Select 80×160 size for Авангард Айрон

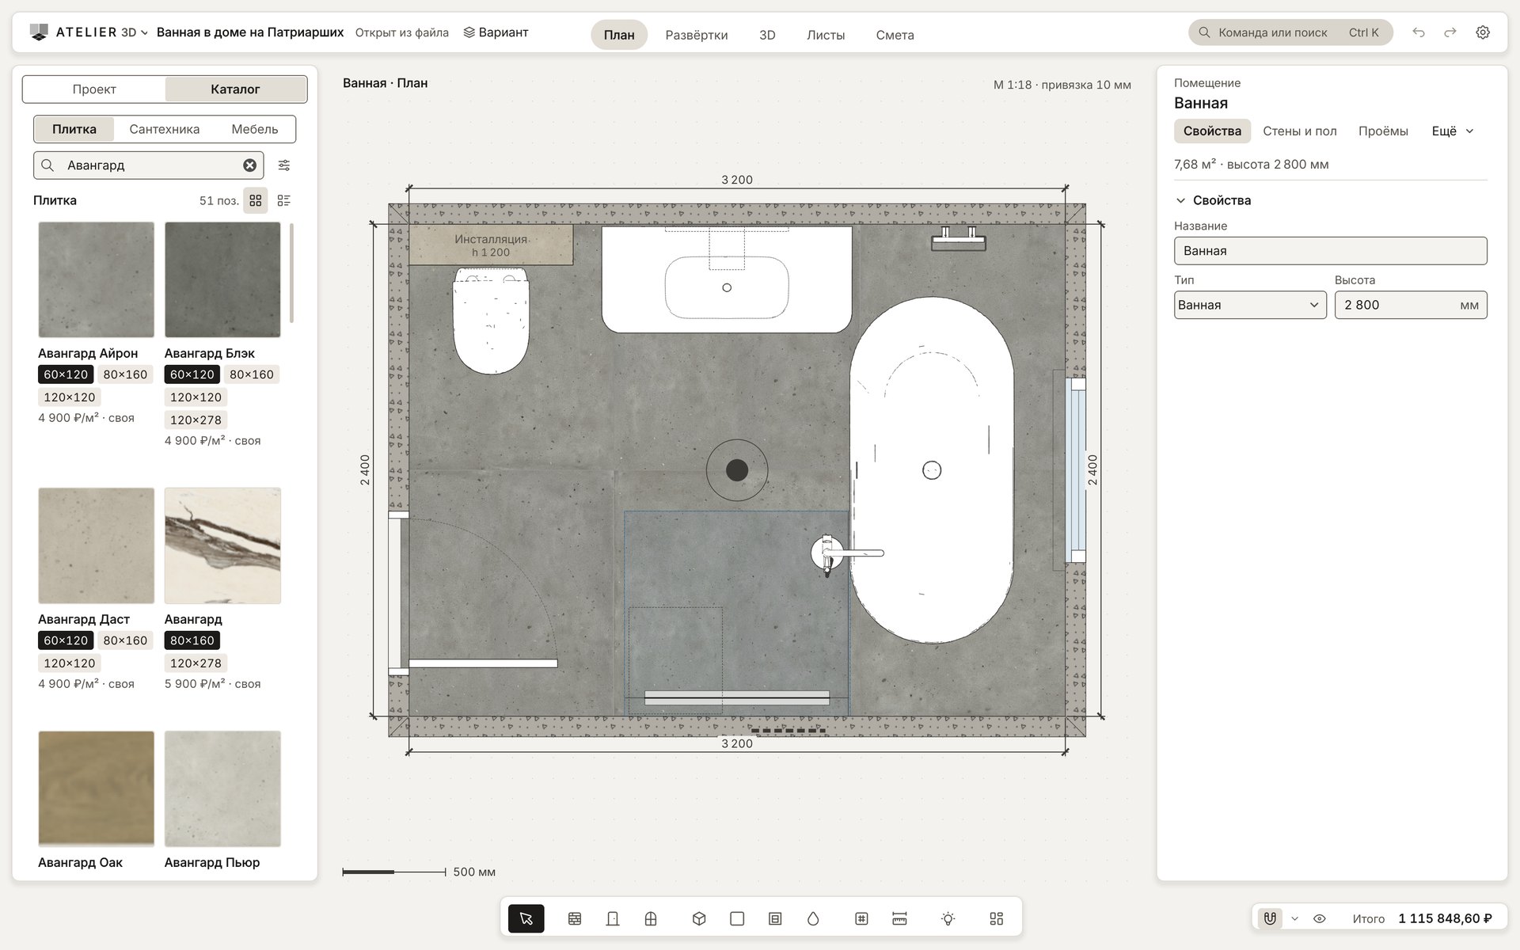point(125,374)
